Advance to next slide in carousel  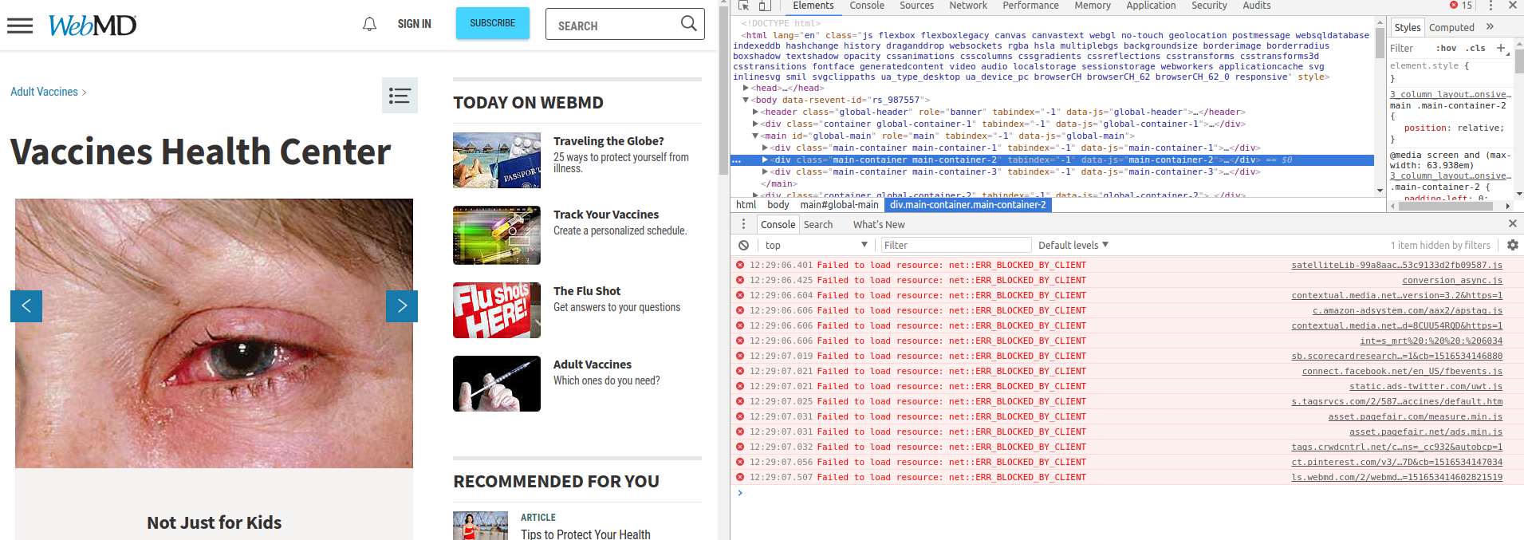click(402, 305)
